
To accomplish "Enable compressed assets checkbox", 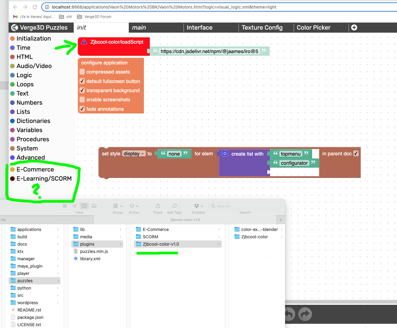I will pos(82,72).
